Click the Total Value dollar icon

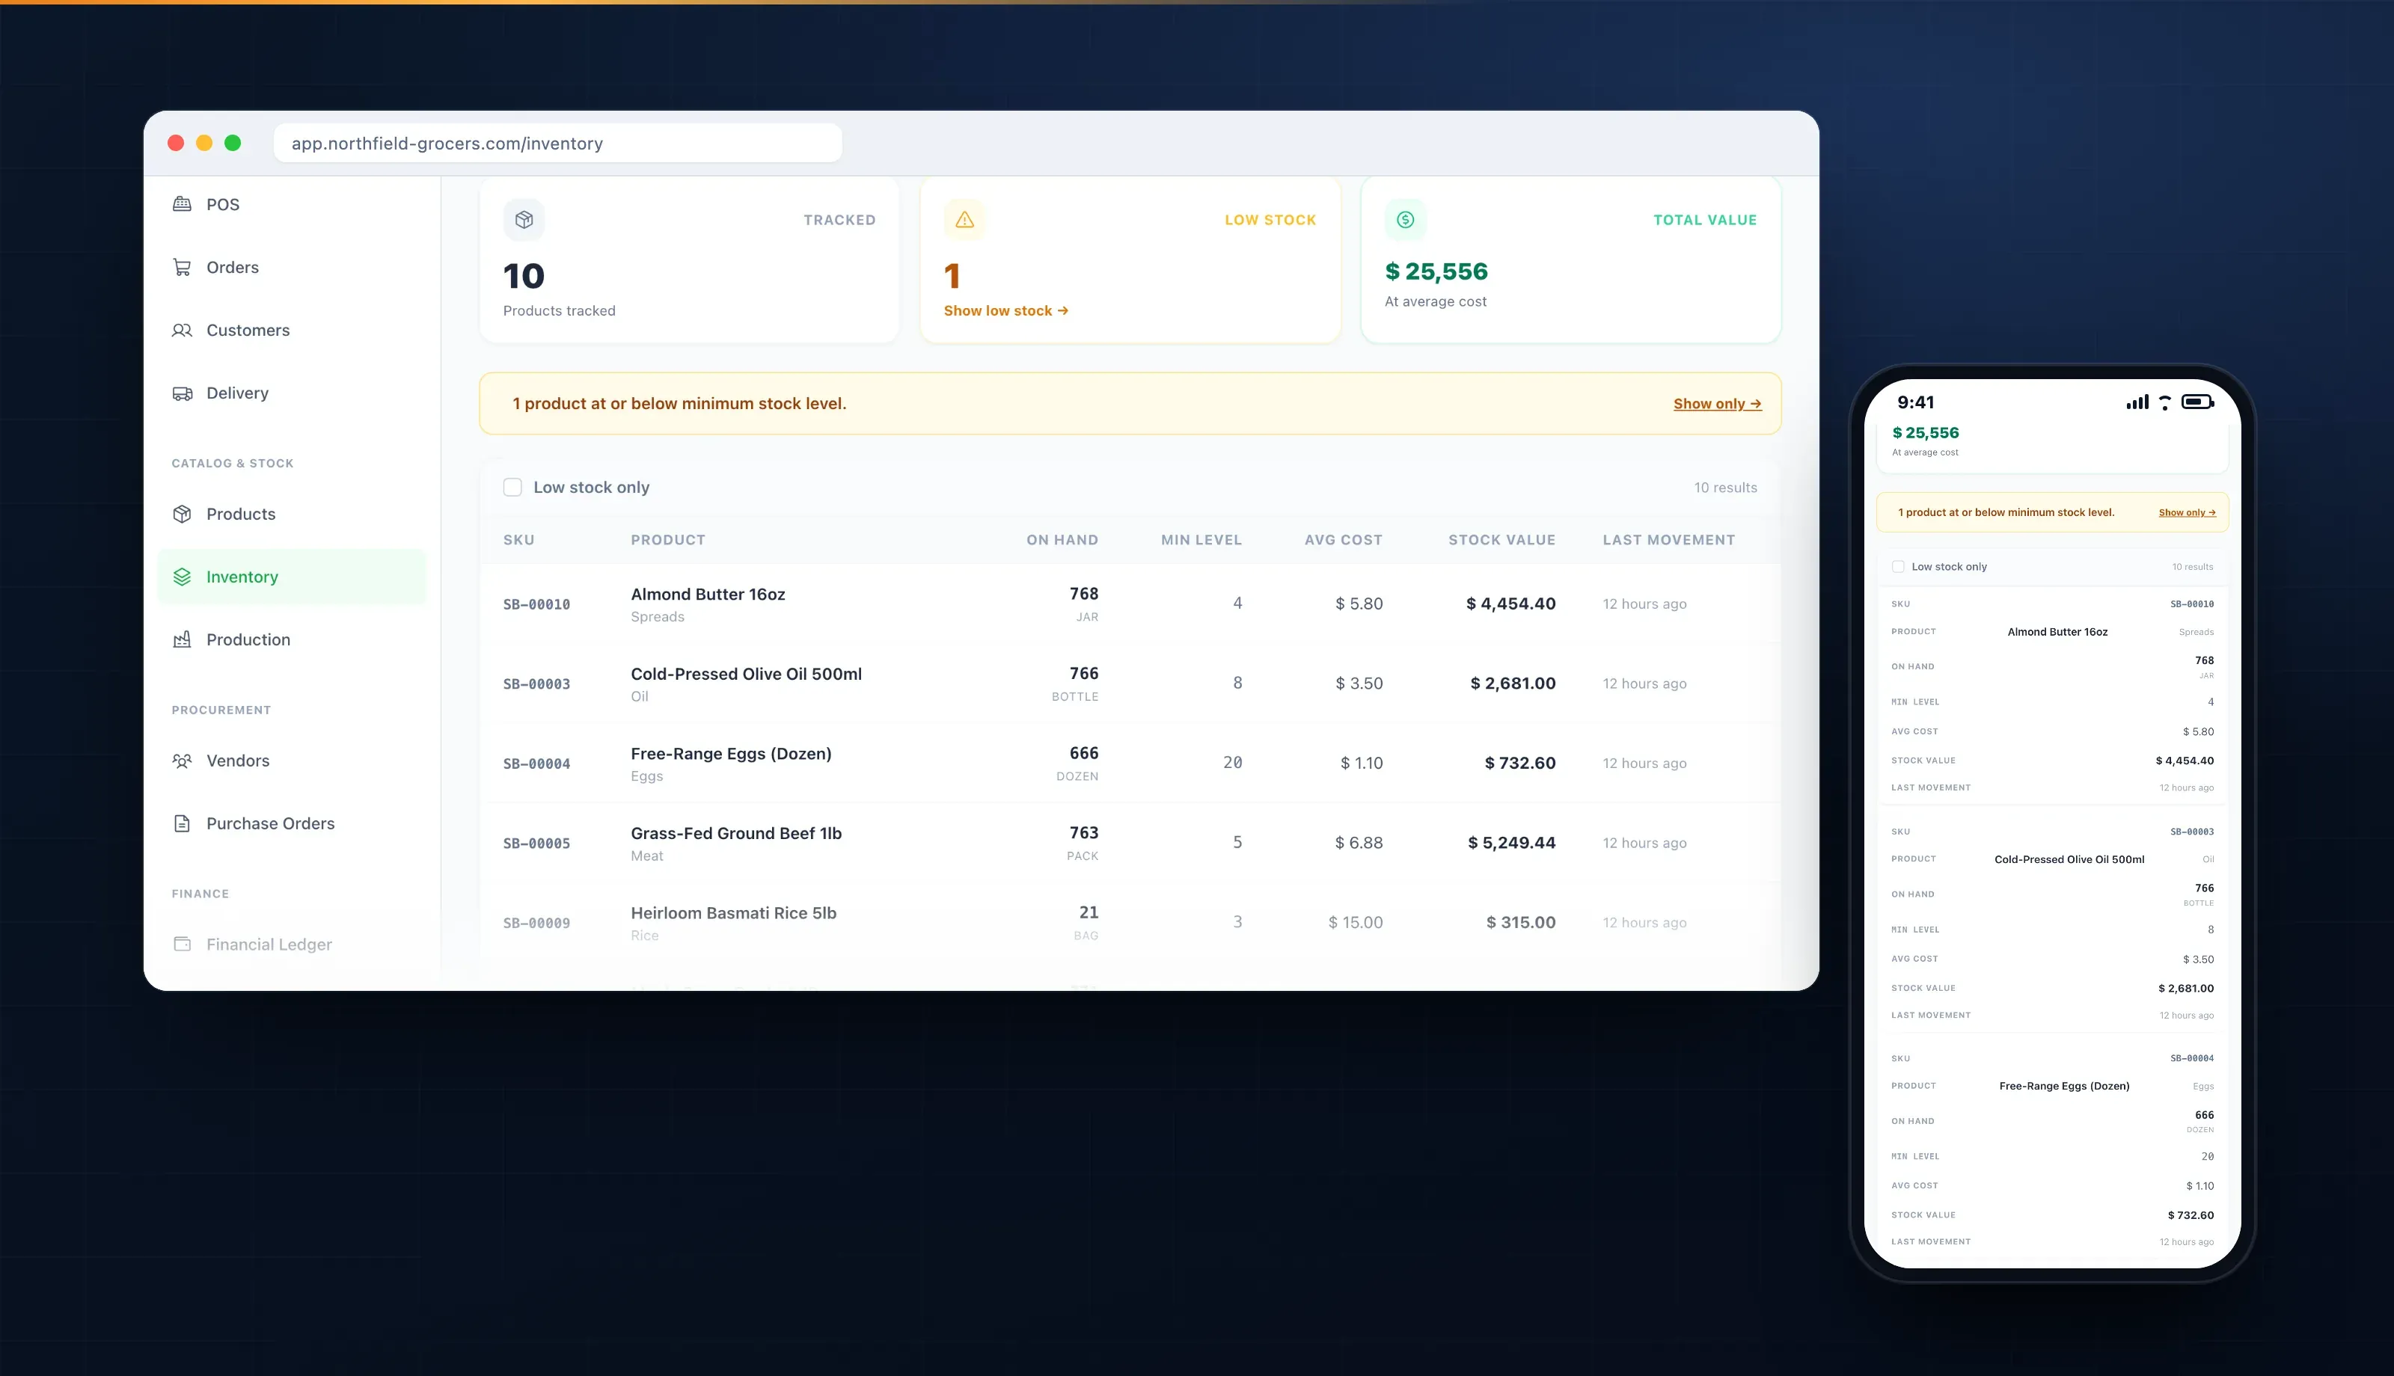pos(1406,219)
